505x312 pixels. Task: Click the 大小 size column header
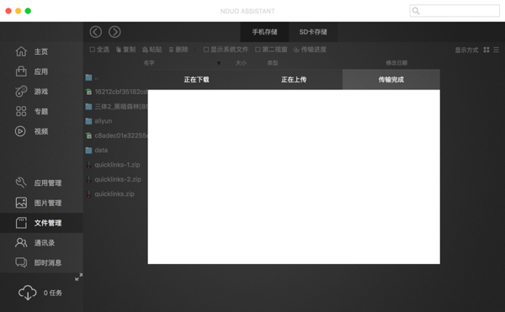click(x=241, y=63)
